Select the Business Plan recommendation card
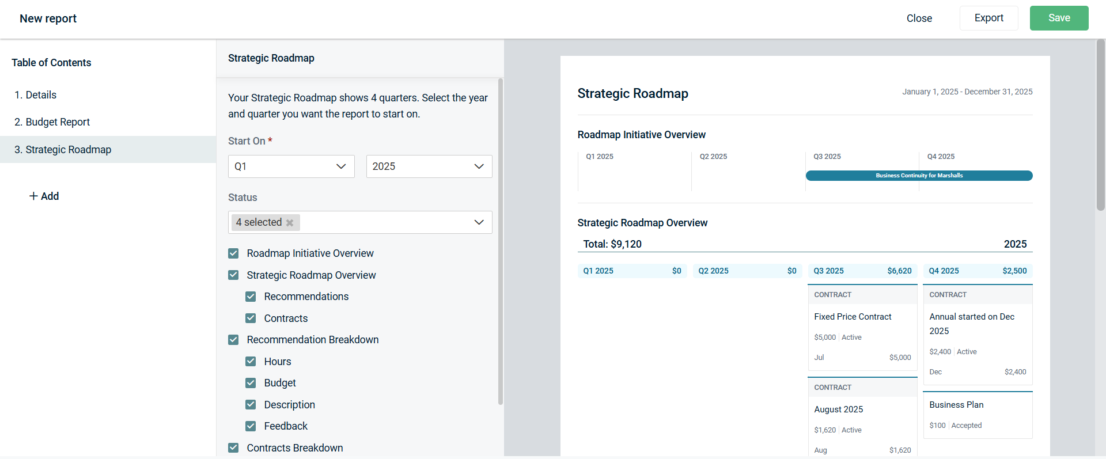Viewport: 1106px width, 459px height. pyautogui.click(x=956, y=405)
